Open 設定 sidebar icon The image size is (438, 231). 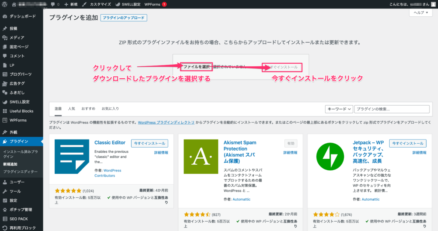click(5, 201)
